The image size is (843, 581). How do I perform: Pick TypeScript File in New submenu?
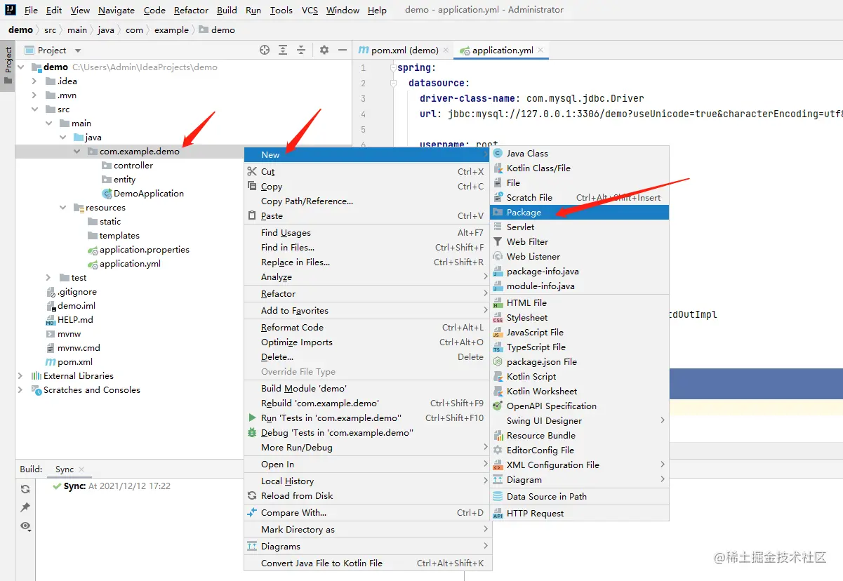[x=579, y=347]
